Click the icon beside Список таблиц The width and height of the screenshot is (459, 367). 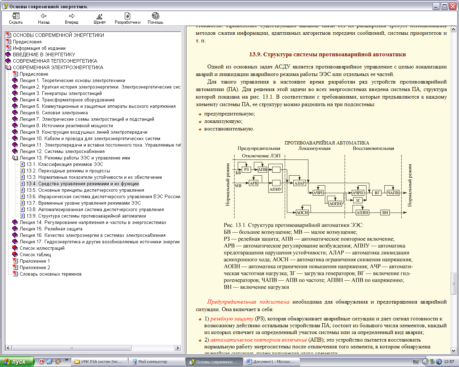tap(15, 254)
